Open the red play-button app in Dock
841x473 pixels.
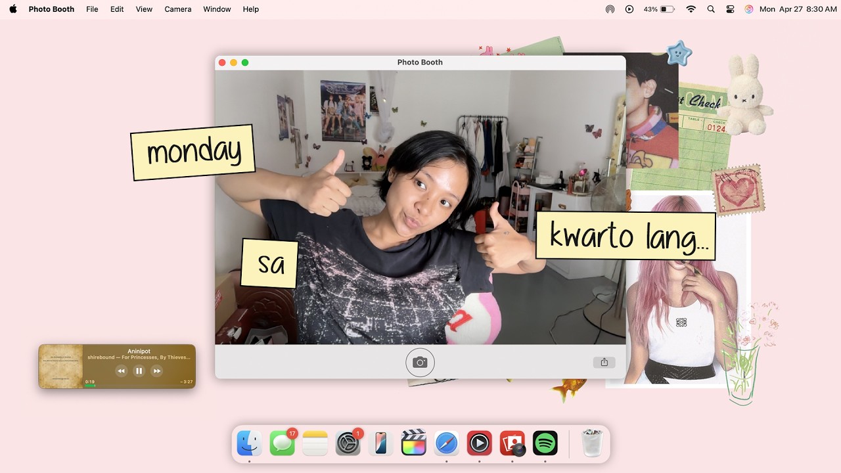[x=480, y=443]
